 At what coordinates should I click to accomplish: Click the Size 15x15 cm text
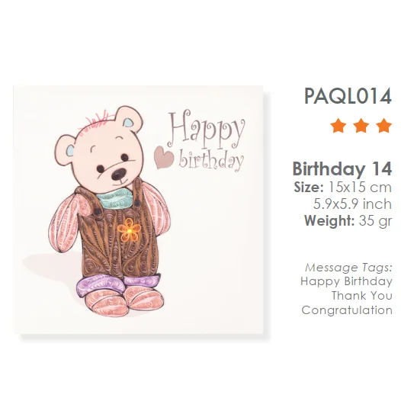pos(343,188)
